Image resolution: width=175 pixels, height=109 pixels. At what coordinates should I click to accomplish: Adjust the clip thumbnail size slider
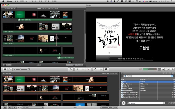click(x=20, y=69)
